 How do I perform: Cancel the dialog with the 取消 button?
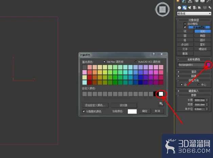coord(158,111)
